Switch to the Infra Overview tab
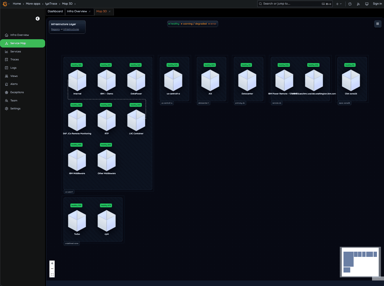The height and width of the screenshot is (286, 384). pos(77,11)
